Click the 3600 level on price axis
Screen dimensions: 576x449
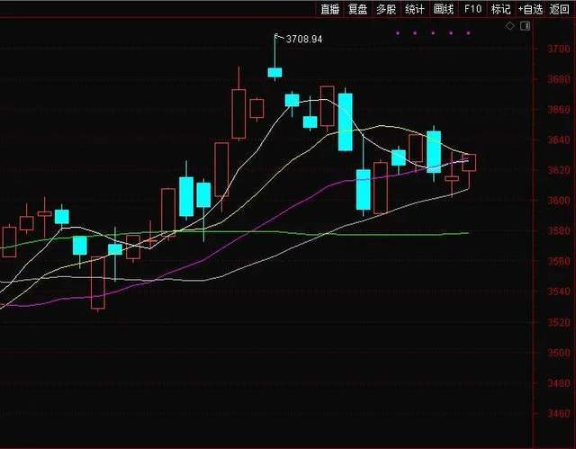[558, 201]
